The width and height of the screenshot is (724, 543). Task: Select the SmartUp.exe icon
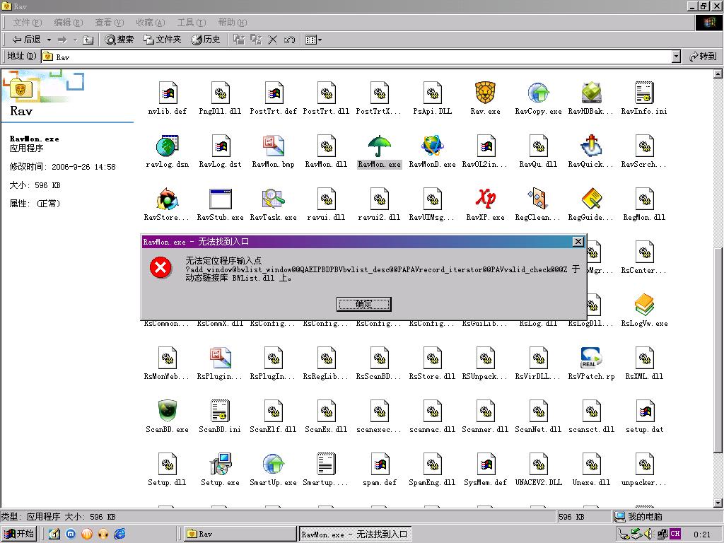click(x=274, y=464)
